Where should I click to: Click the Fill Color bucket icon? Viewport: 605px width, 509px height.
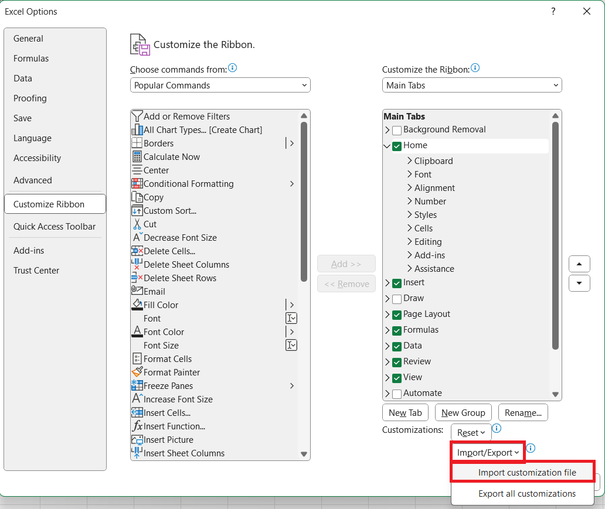point(137,305)
